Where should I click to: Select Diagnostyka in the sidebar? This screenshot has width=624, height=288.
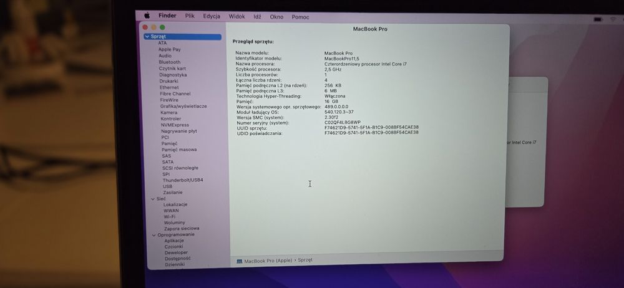click(173, 75)
